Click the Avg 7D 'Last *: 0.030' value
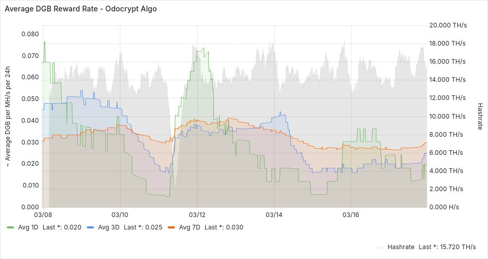Screen dimensions: 488x259 [224, 227]
